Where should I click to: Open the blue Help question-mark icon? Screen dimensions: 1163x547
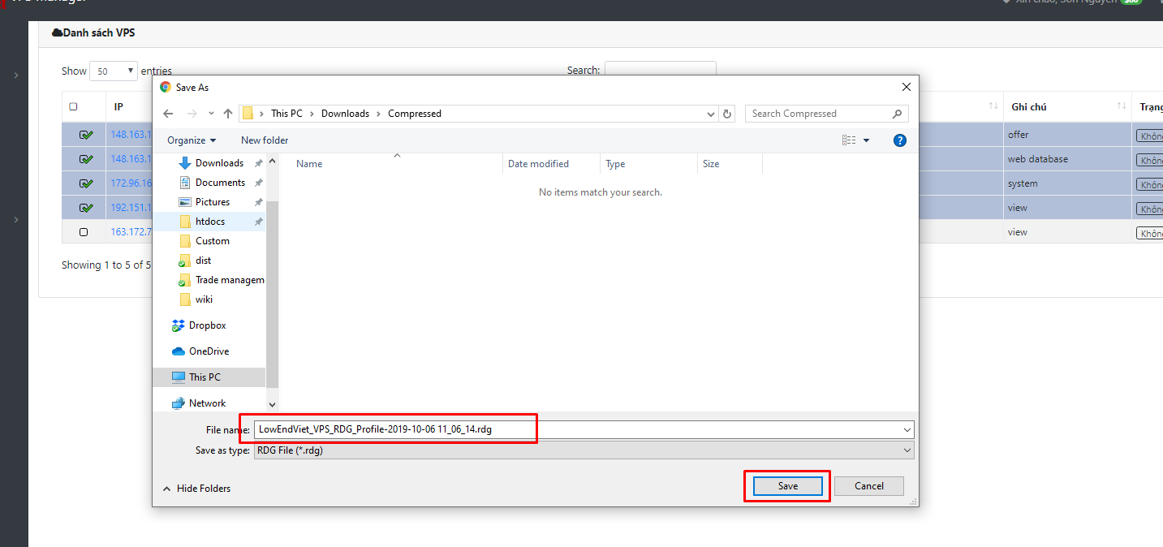click(x=899, y=140)
